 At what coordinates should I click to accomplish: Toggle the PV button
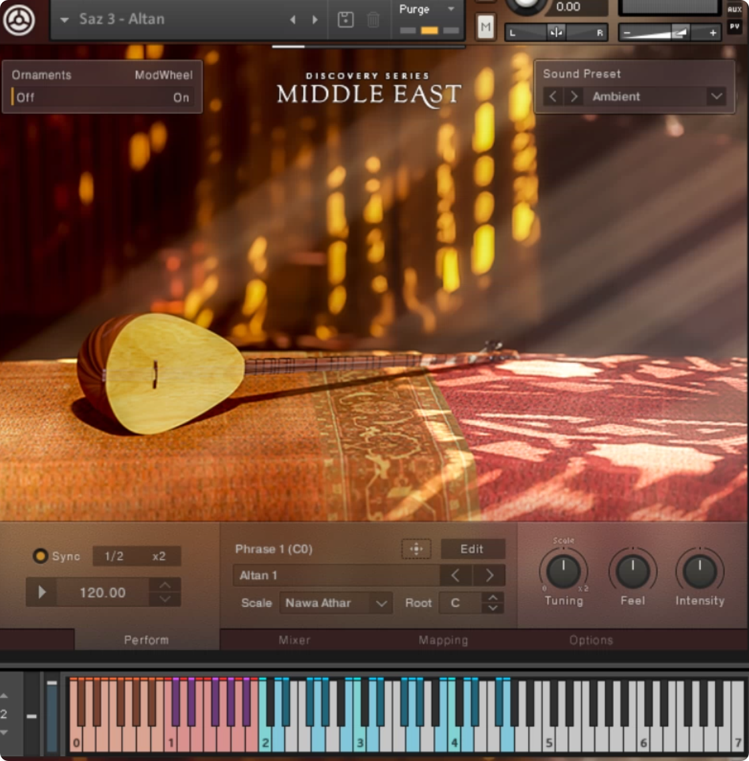click(x=734, y=27)
